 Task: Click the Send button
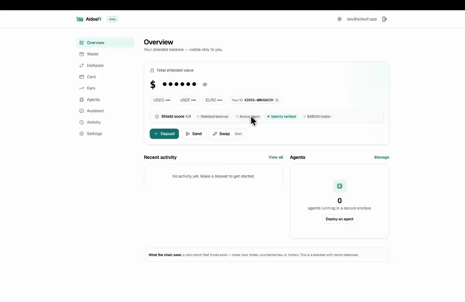194,134
